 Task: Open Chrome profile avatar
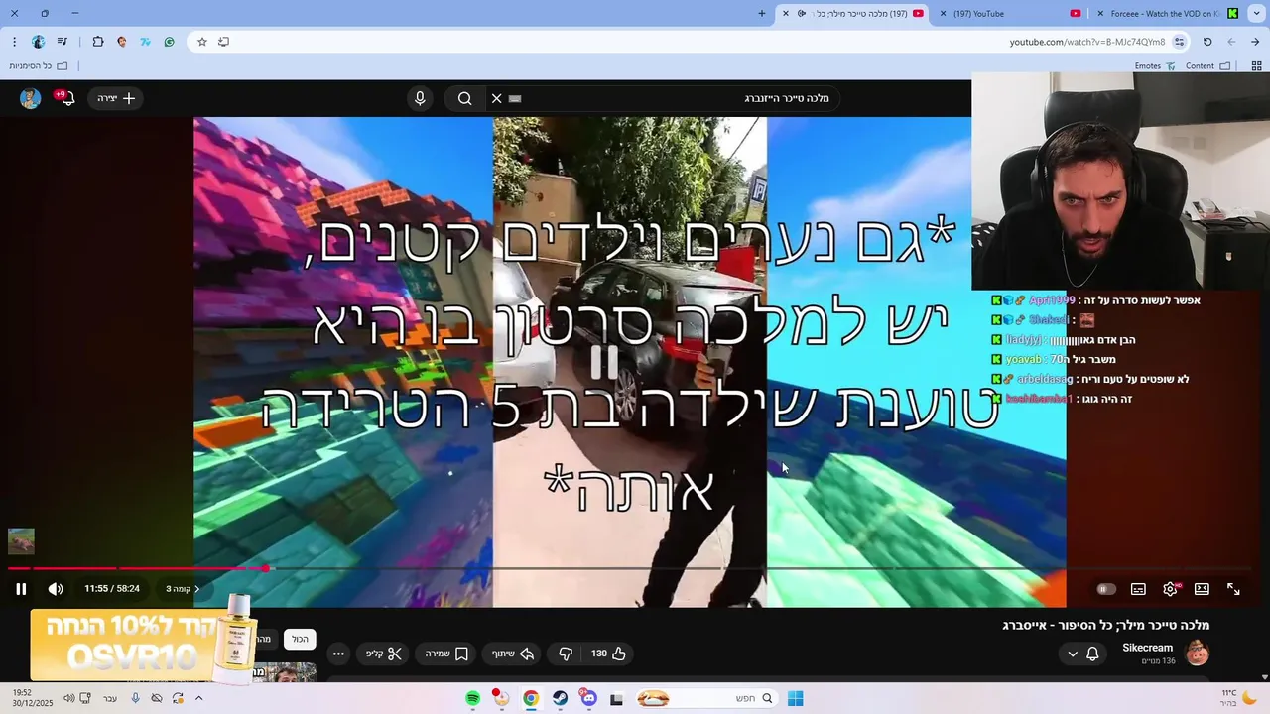(x=38, y=42)
